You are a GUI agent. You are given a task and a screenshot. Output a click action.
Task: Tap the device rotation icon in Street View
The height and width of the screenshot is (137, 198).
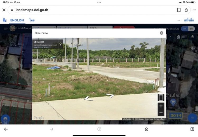tap(161, 98)
